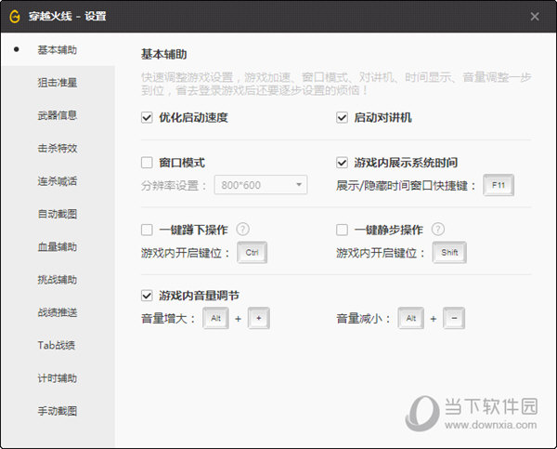Enable the 窗口模式 checkbox
The height and width of the screenshot is (449, 557).
click(x=147, y=163)
